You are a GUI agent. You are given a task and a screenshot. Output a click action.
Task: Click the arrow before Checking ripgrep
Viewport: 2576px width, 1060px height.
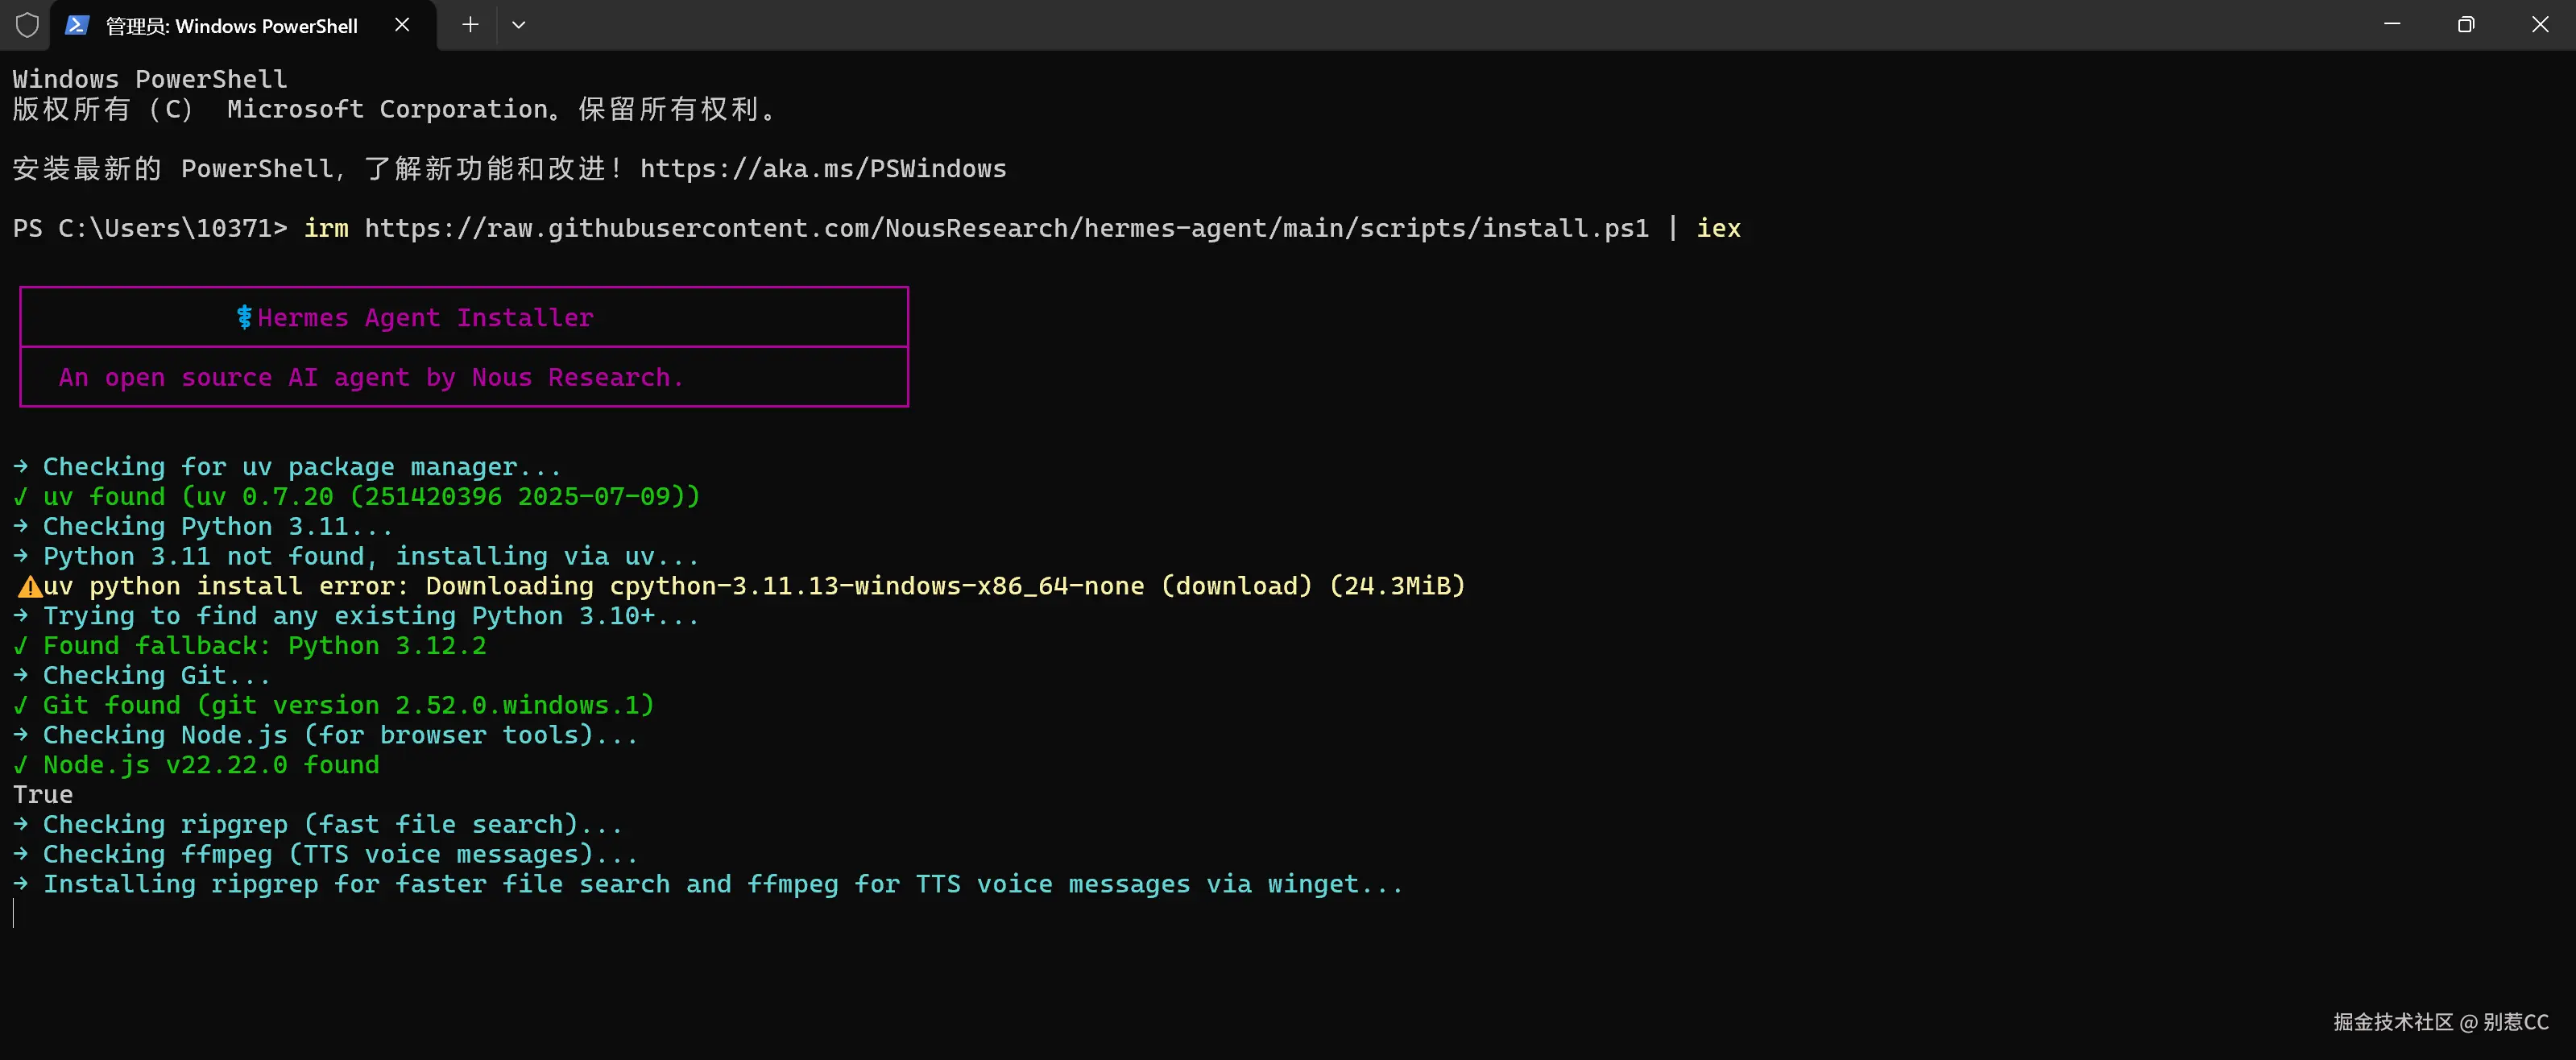click(x=21, y=825)
